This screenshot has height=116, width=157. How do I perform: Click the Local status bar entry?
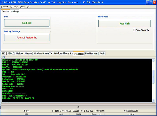[61, 114]
